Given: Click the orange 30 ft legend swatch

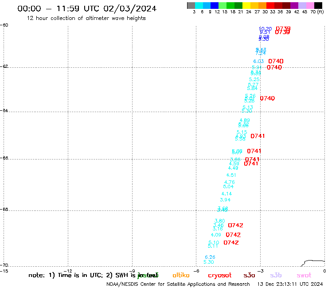Looking at the screenshot, I should (262, 5).
